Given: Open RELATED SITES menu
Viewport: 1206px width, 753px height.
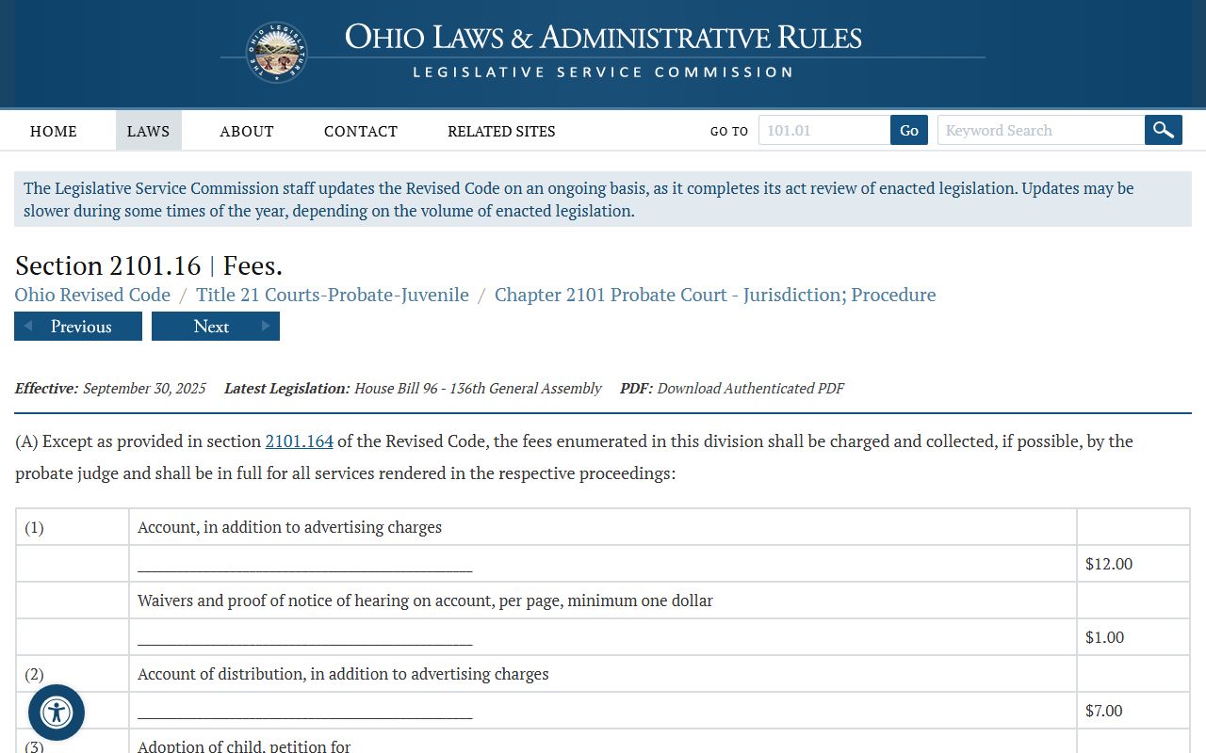Looking at the screenshot, I should (x=501, y=131).
